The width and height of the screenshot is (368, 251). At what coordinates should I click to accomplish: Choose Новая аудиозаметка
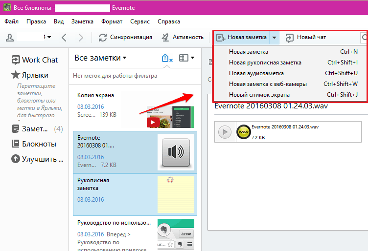(x=290, y=73)
